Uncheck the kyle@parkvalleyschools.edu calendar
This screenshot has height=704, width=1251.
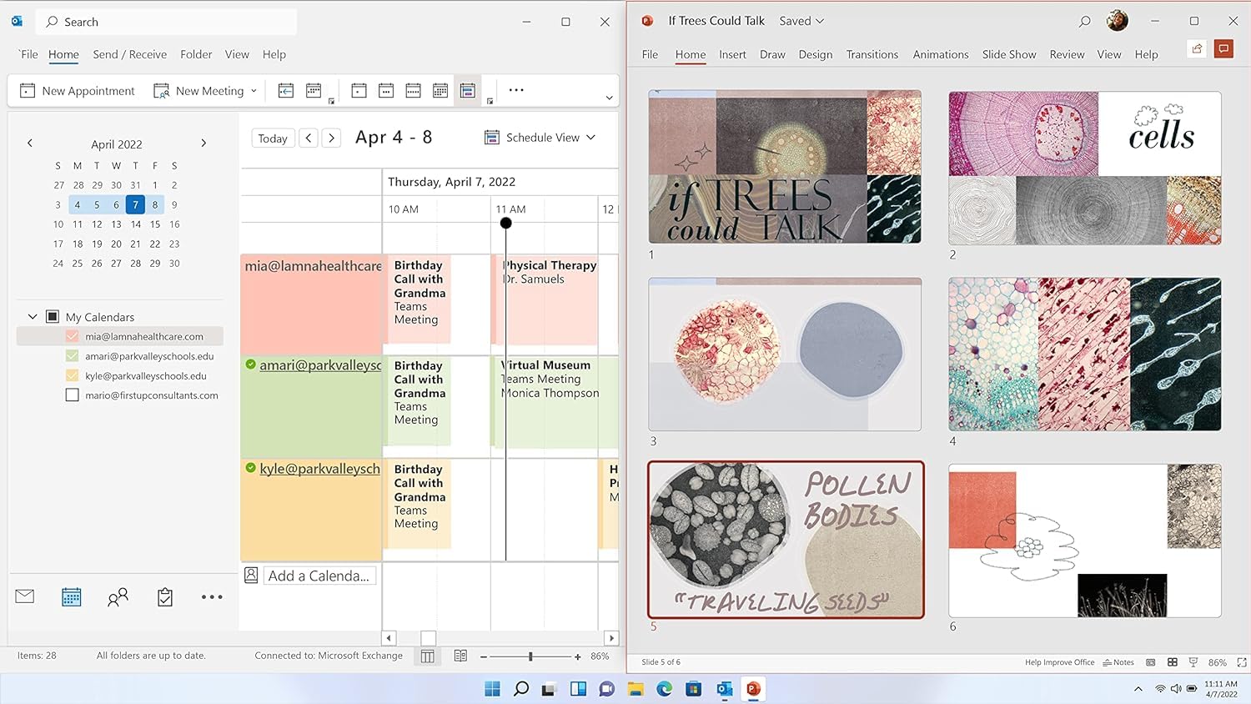[x=73, y=375]
